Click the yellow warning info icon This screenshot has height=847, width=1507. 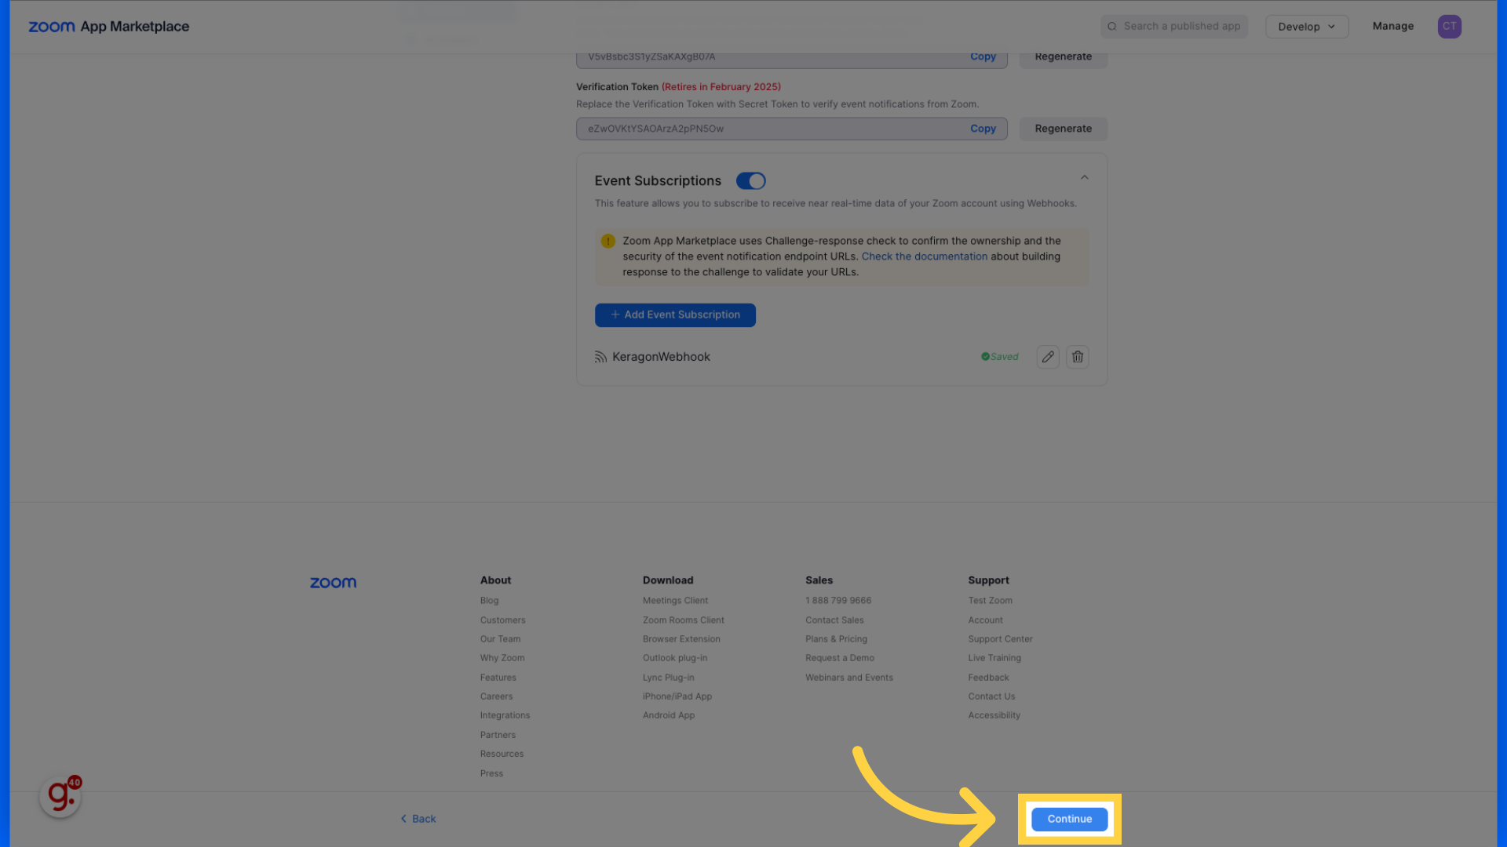pyautogui.click(x=608, y=242)
